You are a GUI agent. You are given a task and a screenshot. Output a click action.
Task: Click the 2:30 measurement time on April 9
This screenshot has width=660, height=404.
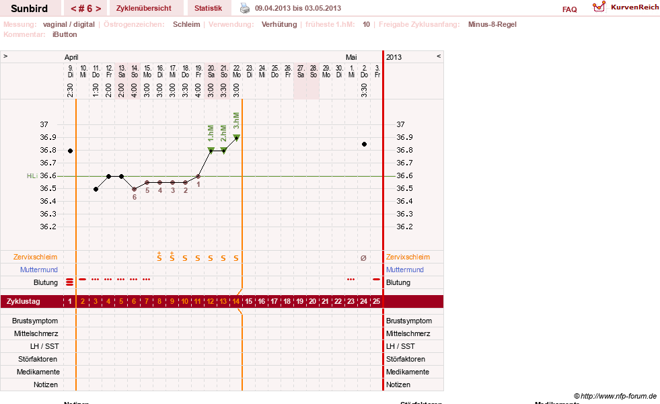click(70, 90)
